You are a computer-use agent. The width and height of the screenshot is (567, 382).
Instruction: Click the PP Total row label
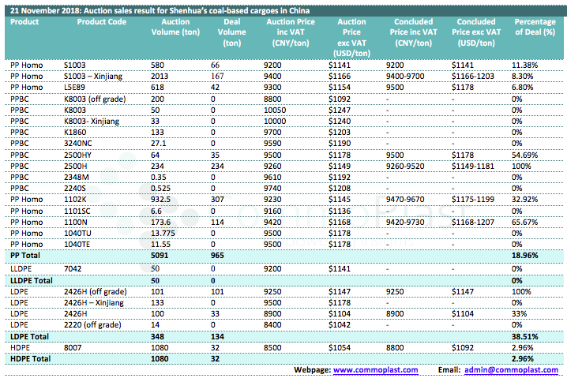(x=28, y=257)
